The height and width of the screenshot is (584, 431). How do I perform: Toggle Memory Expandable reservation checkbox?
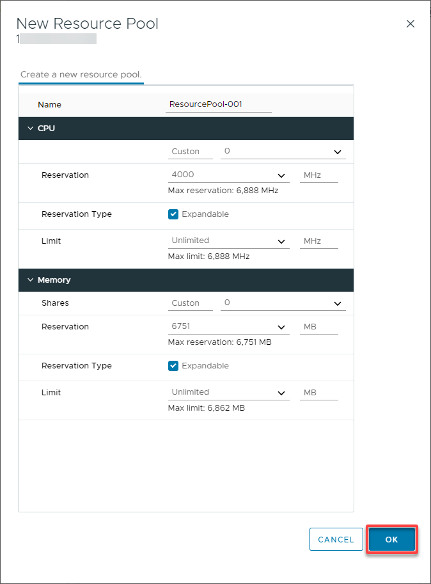point(173,366)
